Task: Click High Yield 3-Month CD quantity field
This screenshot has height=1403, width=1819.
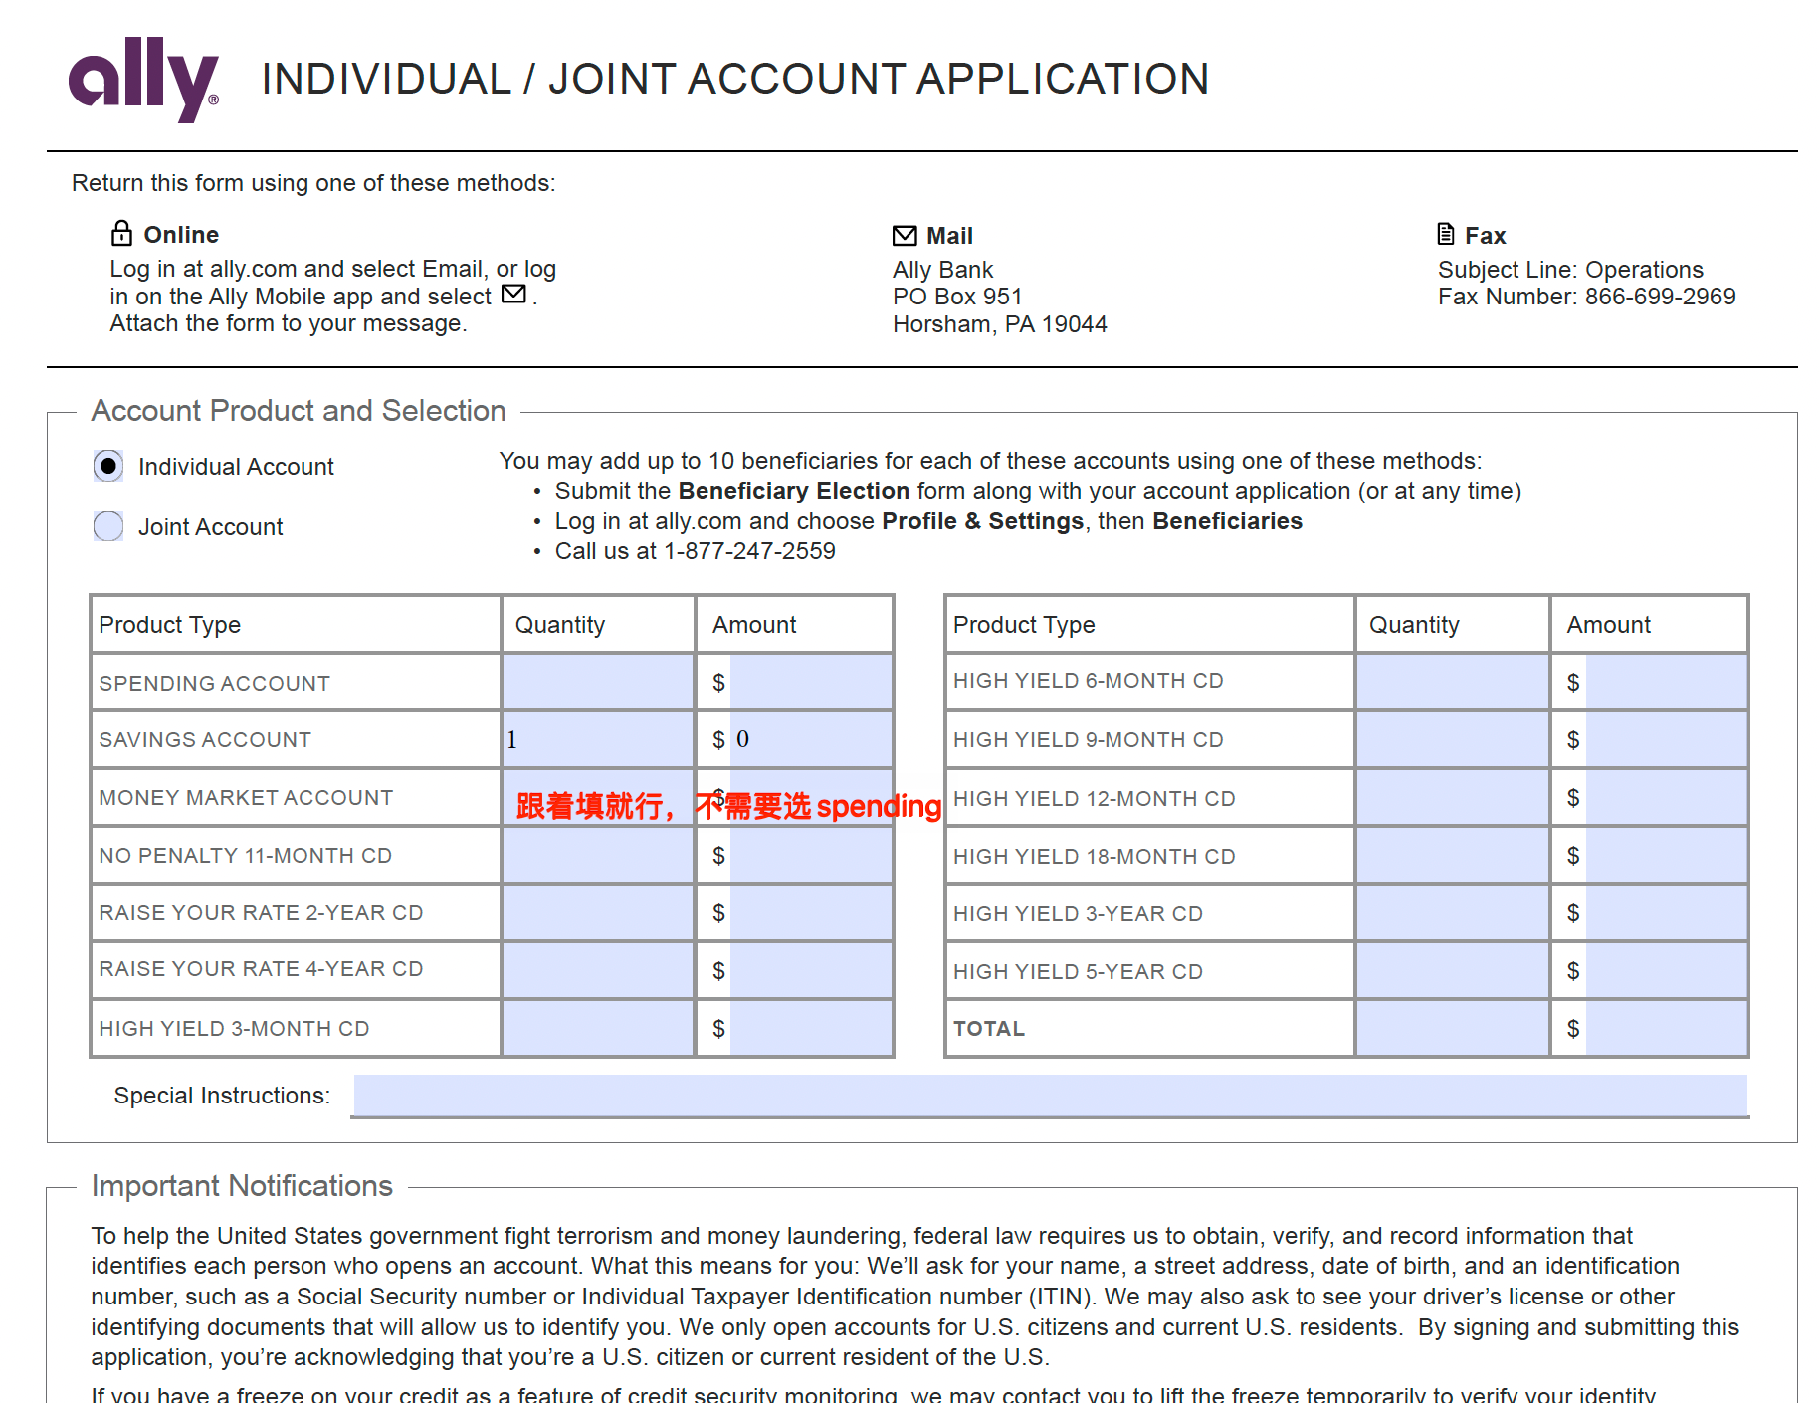Action: pyautogui.click(x=597, y=1029)
